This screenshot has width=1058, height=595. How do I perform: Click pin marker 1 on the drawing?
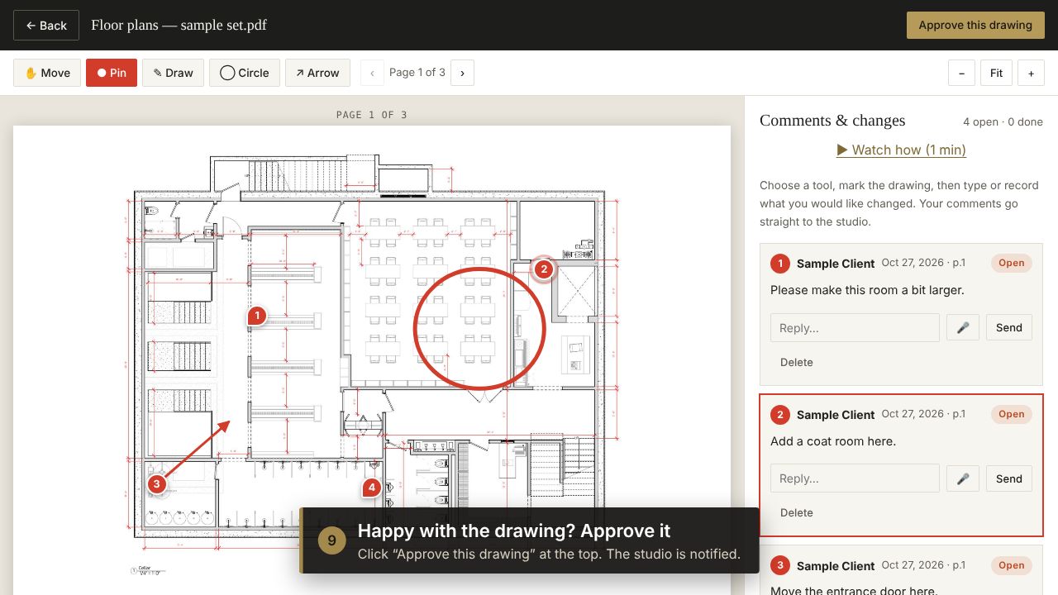(257, 316)
